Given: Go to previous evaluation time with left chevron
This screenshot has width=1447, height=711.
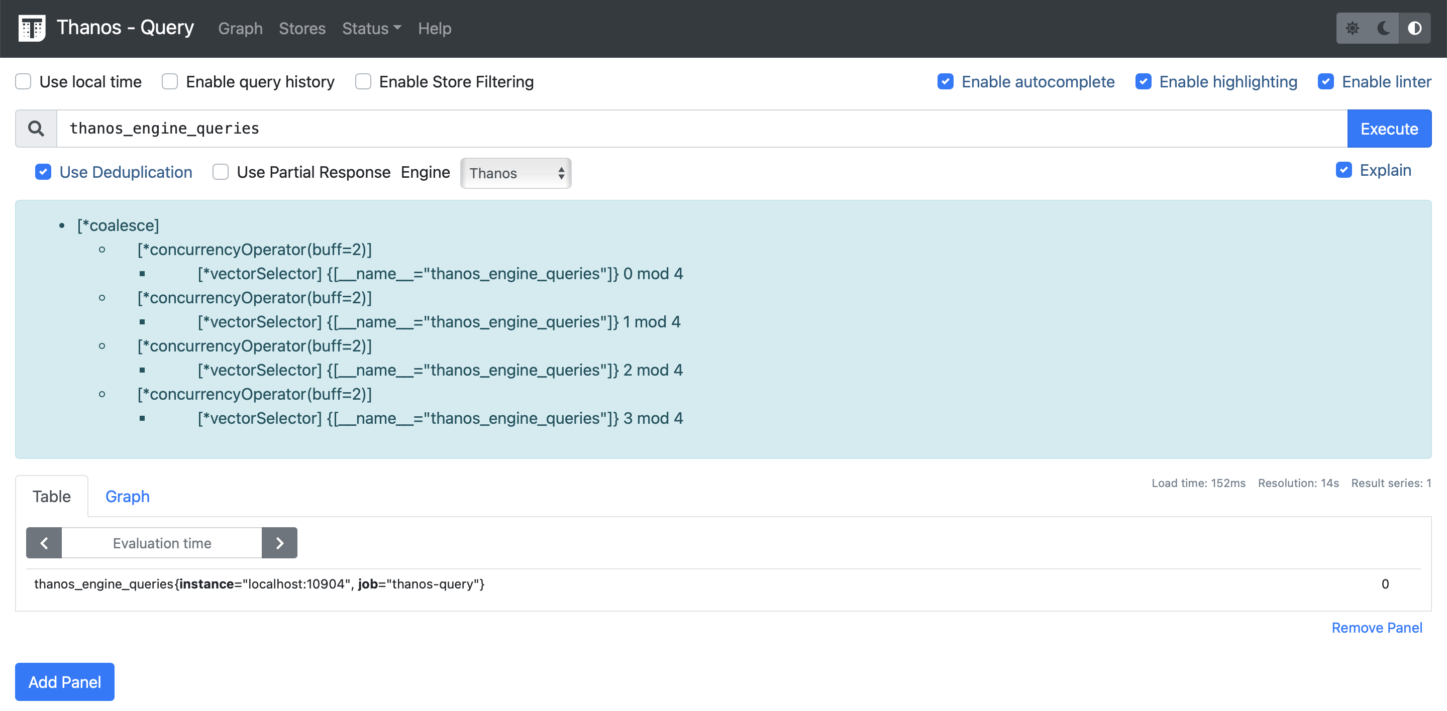Looking at the screenshot, I should [44, 543].
